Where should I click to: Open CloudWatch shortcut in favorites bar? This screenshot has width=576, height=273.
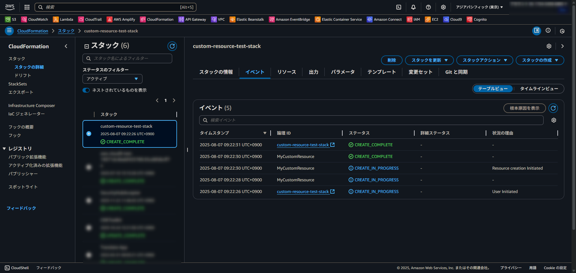(34, 19)
